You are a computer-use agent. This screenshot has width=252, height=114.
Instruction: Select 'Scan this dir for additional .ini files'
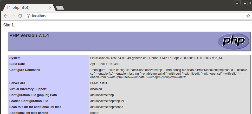point(35,107)
